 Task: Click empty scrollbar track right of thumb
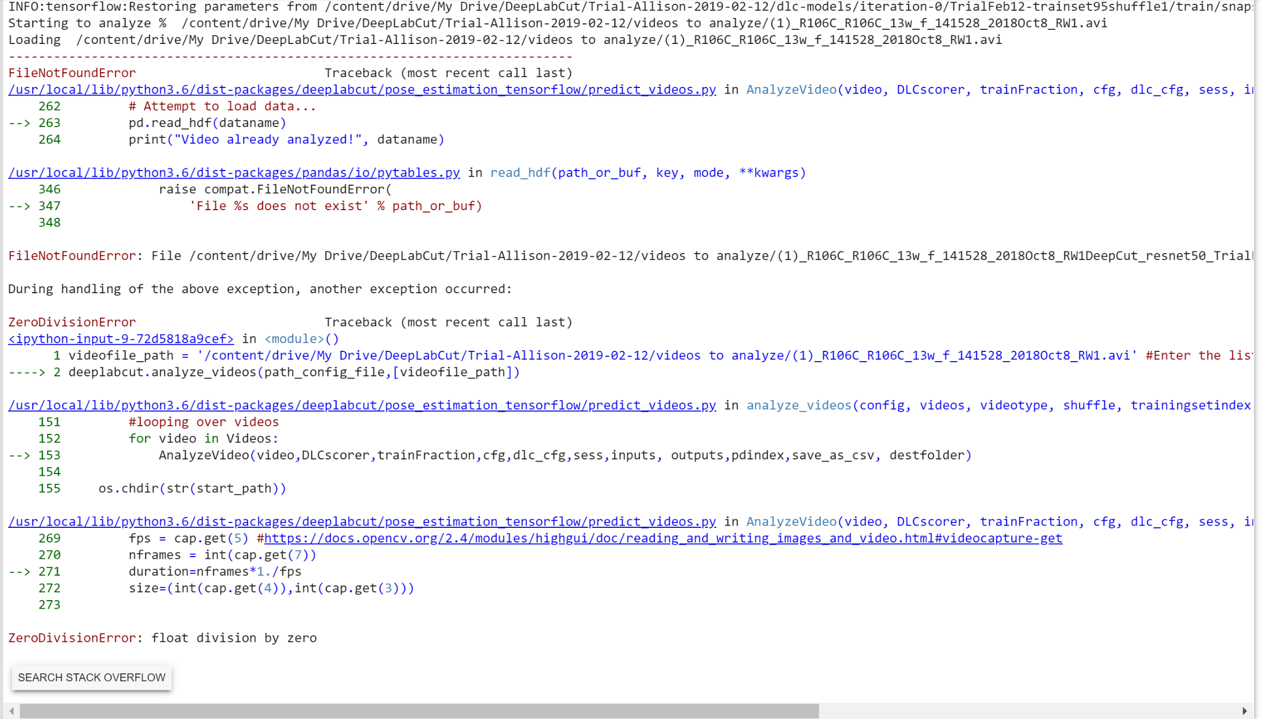[1028, 711]
